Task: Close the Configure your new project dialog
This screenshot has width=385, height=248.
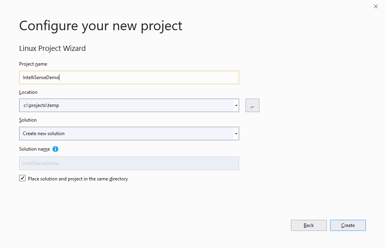Action: 376,6
